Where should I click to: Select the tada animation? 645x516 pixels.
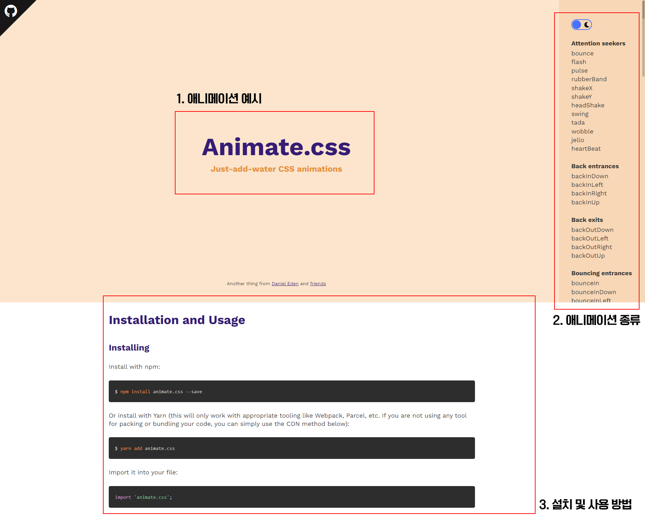tap(578, 122)
